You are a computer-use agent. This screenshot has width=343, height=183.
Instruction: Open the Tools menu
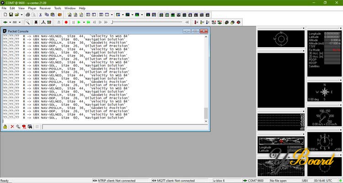(57, 8)
